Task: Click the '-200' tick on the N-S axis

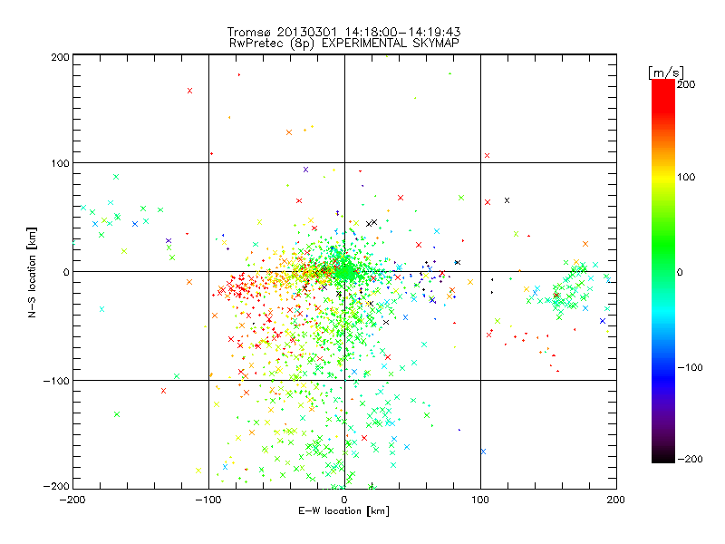Action: coord(56,486)
